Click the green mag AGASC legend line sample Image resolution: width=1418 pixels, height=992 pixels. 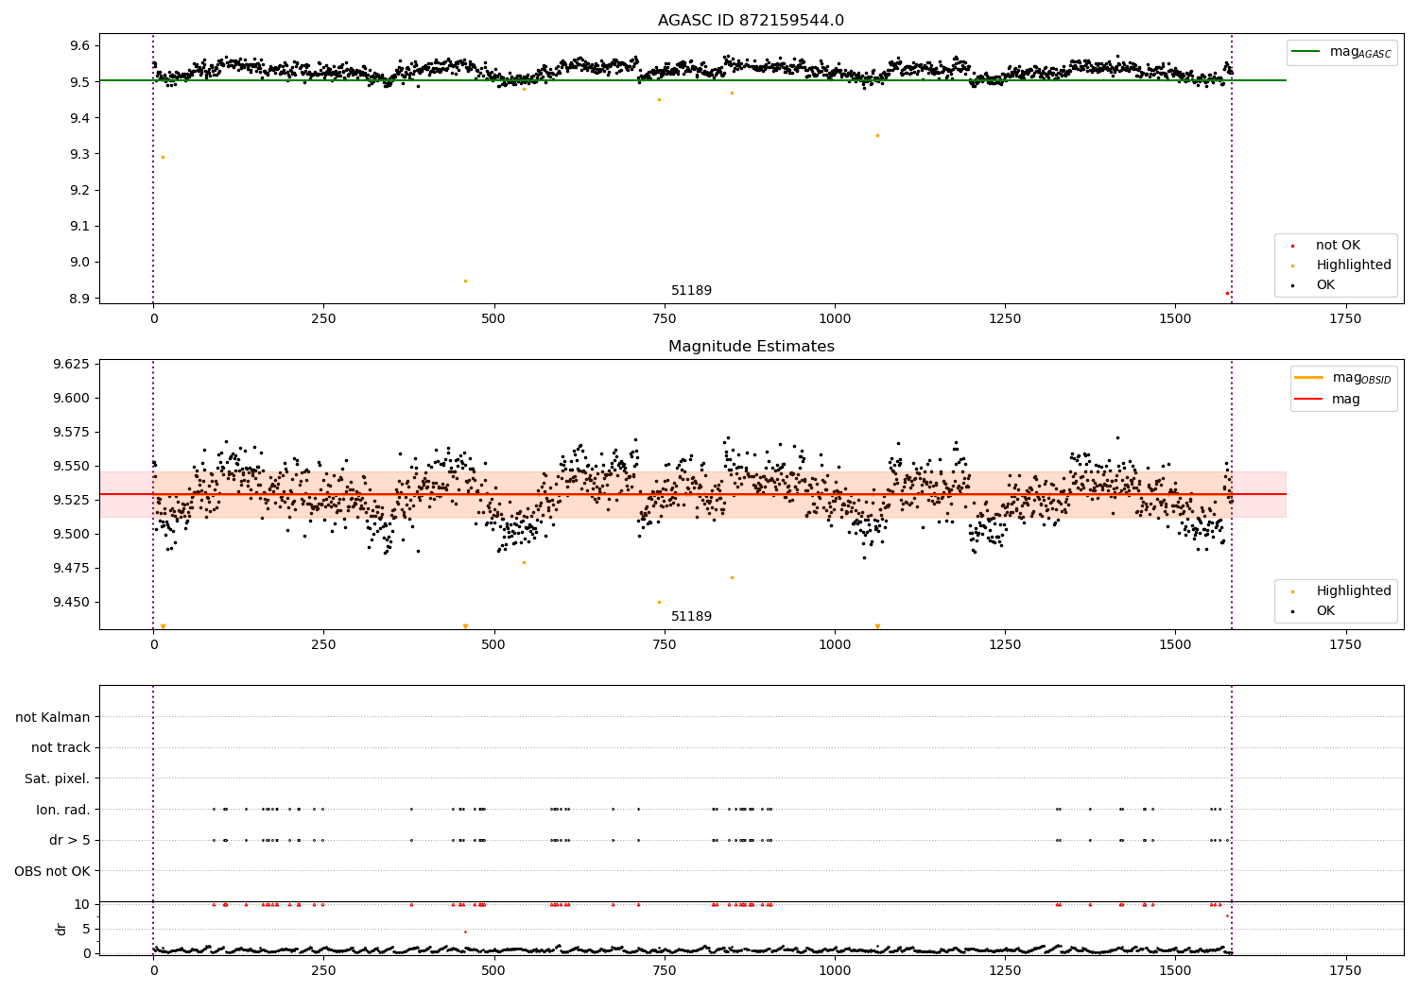coord(1307,52)
